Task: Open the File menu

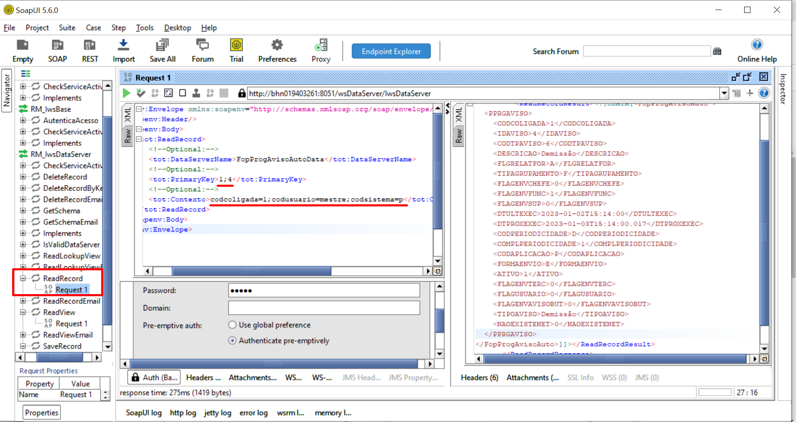Action: [9, 28]
